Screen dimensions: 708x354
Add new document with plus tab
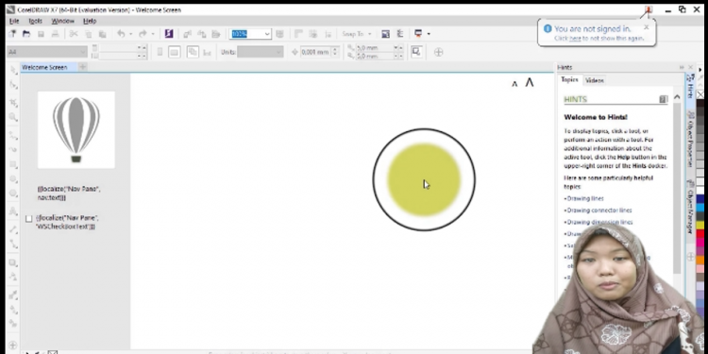pyautogui.click(x=83, y=67)
